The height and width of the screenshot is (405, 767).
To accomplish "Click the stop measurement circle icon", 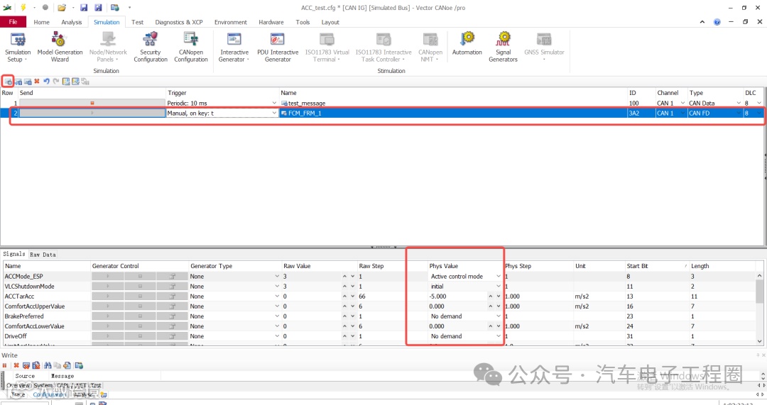I will pos(45,7).
